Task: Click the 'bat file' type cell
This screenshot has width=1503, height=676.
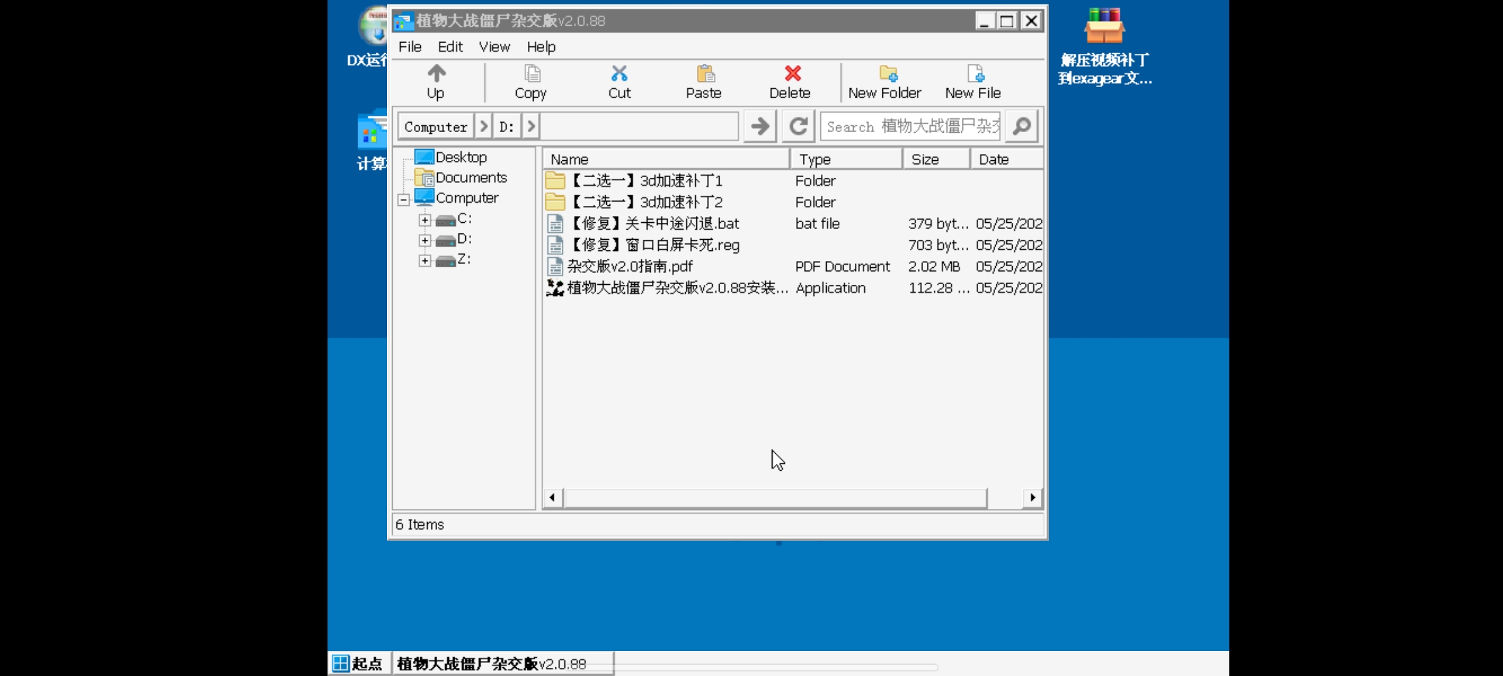Action: click(x=817, y=223)
